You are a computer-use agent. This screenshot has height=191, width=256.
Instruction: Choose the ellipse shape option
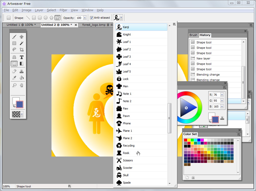(46, 18)
